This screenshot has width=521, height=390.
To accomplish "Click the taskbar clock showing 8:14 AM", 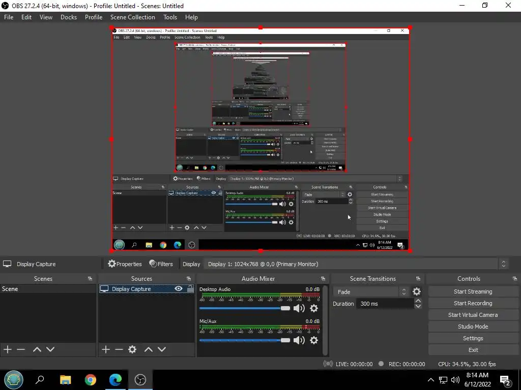I will (x=477, y=380).
